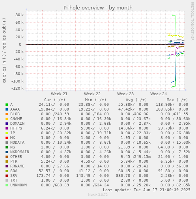This screenshot has height=199, width=196.
Task: Click the DOMAIN min value 2.68k
Action: pos(105,124)
